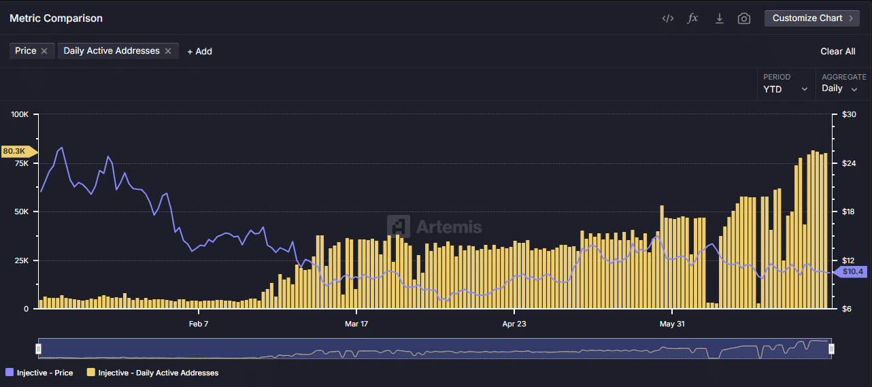This screenshot has width=872, height=387.
Task: Click Clear All metrics
Action: coord(837,52)
